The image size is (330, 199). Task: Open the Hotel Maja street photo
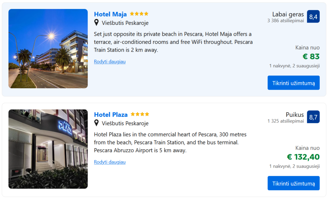(48, 49)
